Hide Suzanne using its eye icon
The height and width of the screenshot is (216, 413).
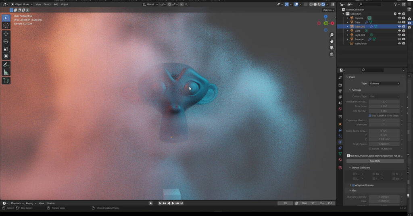[399, 39]
